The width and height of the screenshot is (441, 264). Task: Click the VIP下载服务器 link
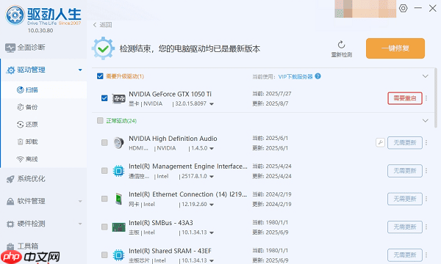[x=295, y=76]
